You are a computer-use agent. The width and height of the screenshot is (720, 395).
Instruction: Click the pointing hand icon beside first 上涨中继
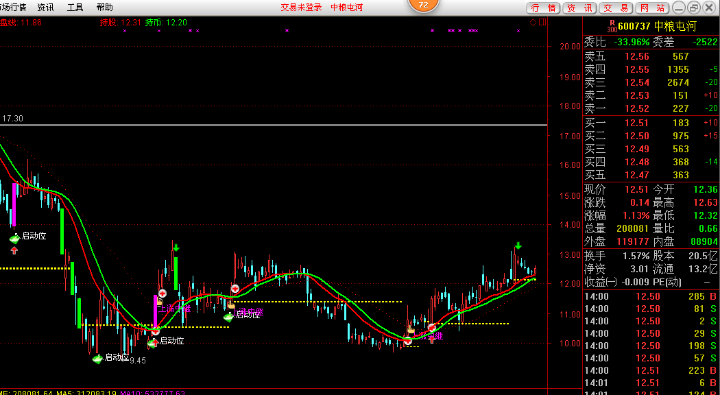click(x=160, y=300)
